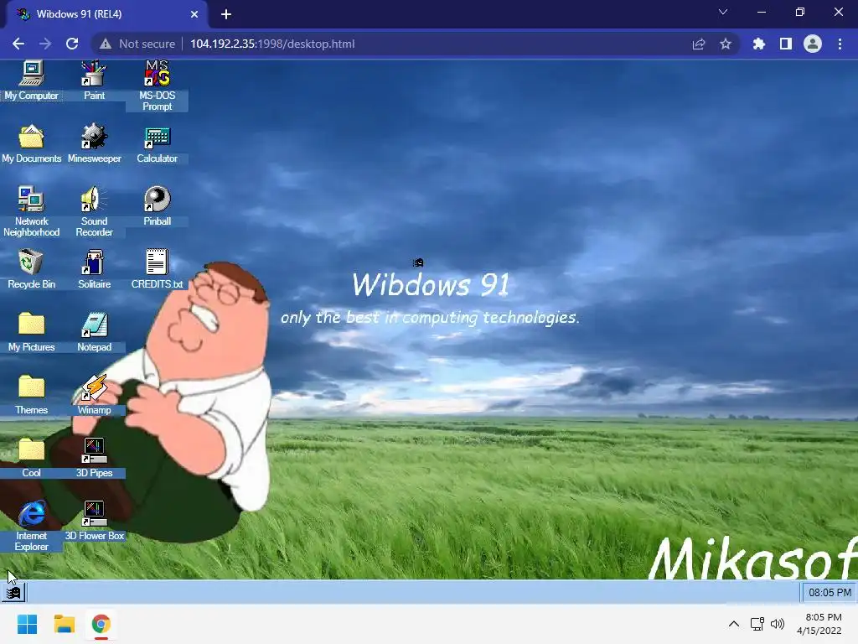Open the Themes folder icon

[31, 395]
